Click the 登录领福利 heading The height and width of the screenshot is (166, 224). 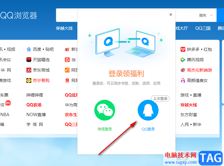(x=126, y=74)
